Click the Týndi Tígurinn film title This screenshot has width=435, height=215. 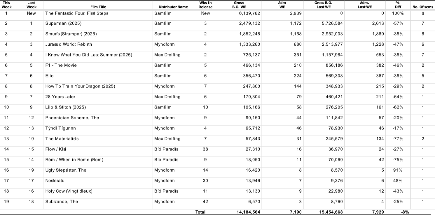60,128
